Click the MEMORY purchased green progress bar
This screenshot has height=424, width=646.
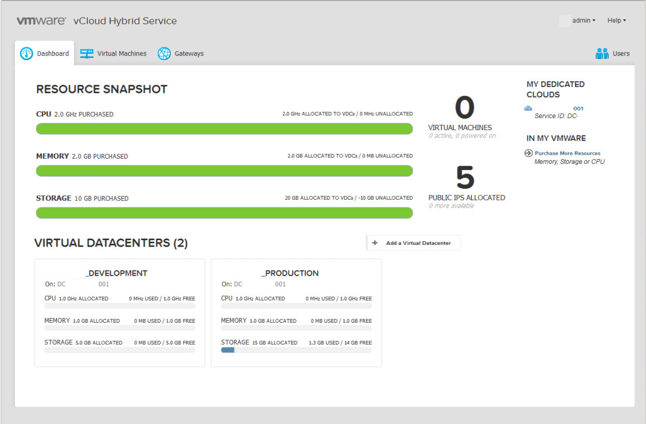(x=225, y=171)
